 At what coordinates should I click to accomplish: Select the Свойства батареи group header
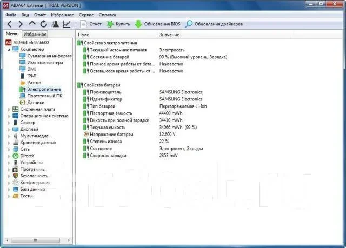tap(99, 85)
